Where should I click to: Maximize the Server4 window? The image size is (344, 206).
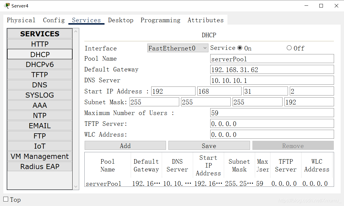[321, 6]
